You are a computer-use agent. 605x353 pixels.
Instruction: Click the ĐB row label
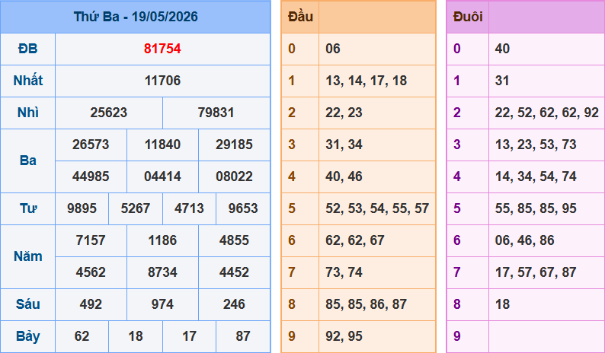27,49
